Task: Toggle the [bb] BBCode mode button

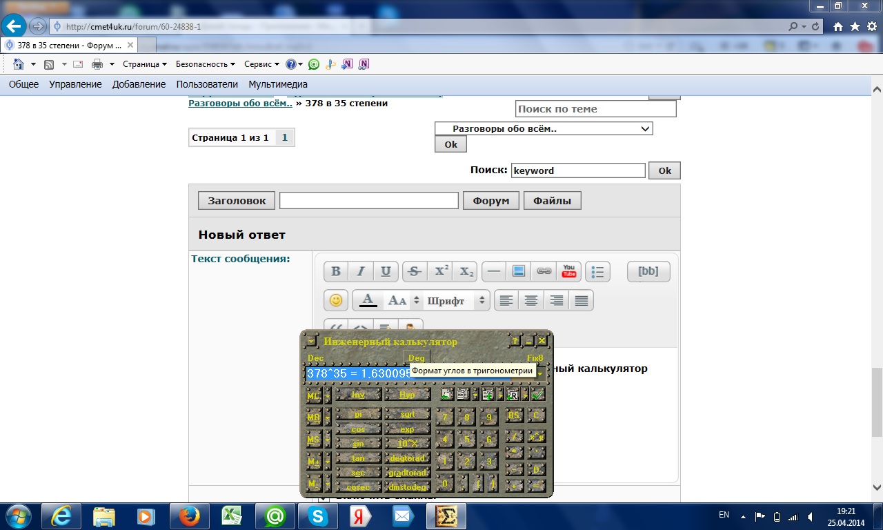Action: coord(648,272)
